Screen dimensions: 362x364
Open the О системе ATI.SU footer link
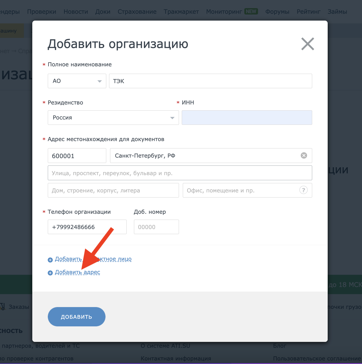(x=165, y=346)
